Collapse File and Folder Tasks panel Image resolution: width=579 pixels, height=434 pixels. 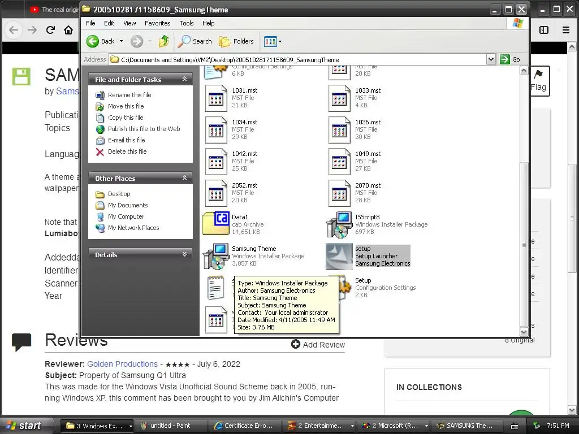[x=185, y=79]
